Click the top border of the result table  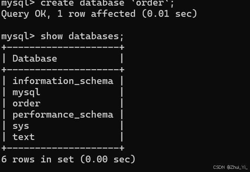click(63, 47)
